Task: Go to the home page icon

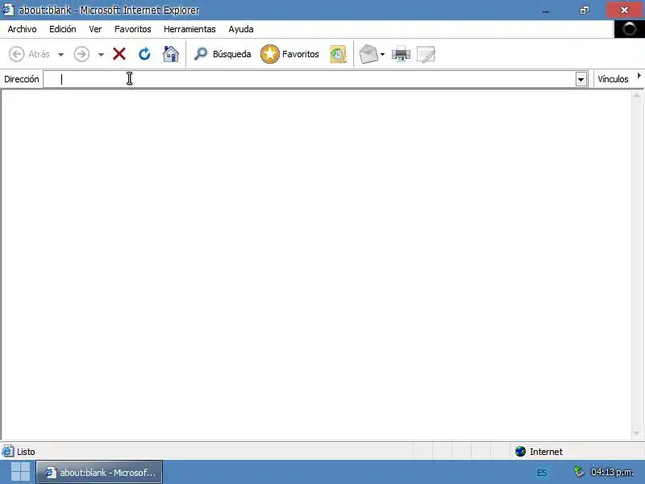Action: coord(171,54)
